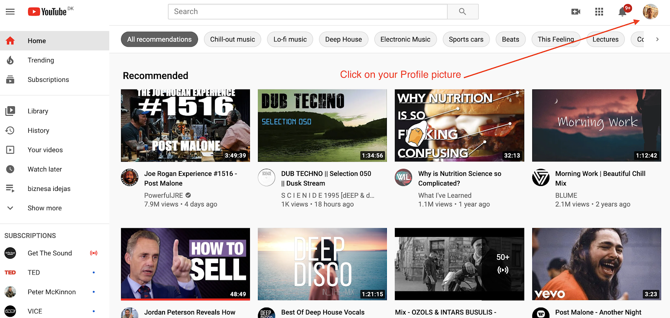This screenshot has width=670, height=318.
Task: Expand the Show more sidebar chevron
Action: click(10, 208)
